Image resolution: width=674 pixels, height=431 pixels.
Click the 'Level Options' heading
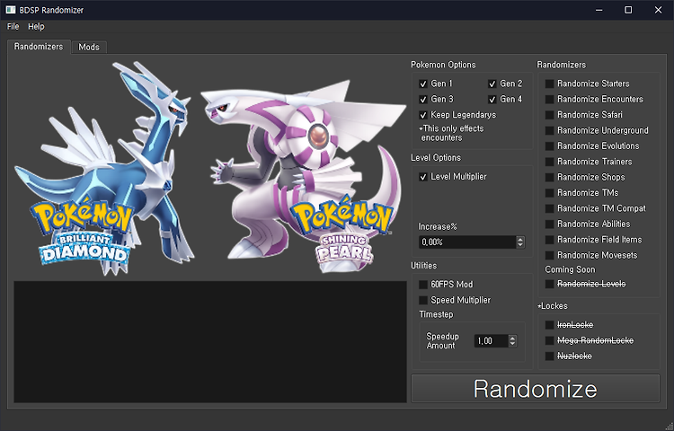click(x=436, y=158)
